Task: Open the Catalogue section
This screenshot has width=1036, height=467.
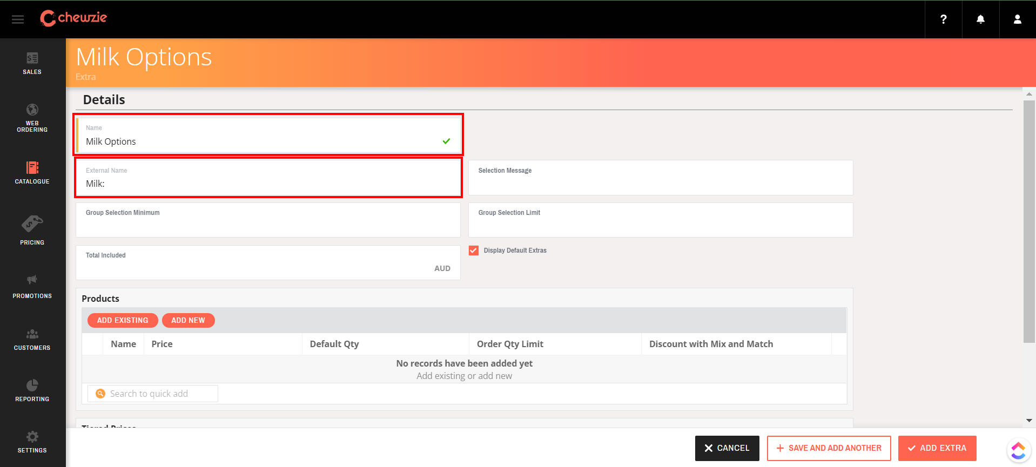Action: [32, 173]
